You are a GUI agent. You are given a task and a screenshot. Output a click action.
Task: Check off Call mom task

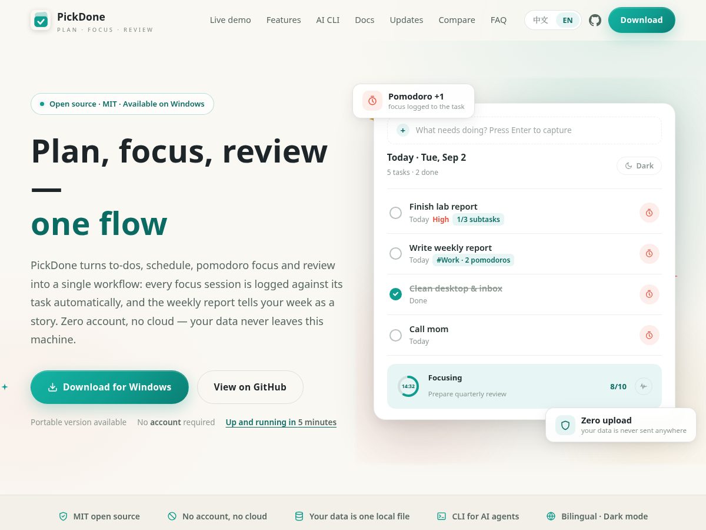pyautogui.click(x=396, y=334)
